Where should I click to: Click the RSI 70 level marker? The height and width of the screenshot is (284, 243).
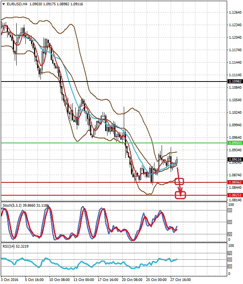click(230, 253)
